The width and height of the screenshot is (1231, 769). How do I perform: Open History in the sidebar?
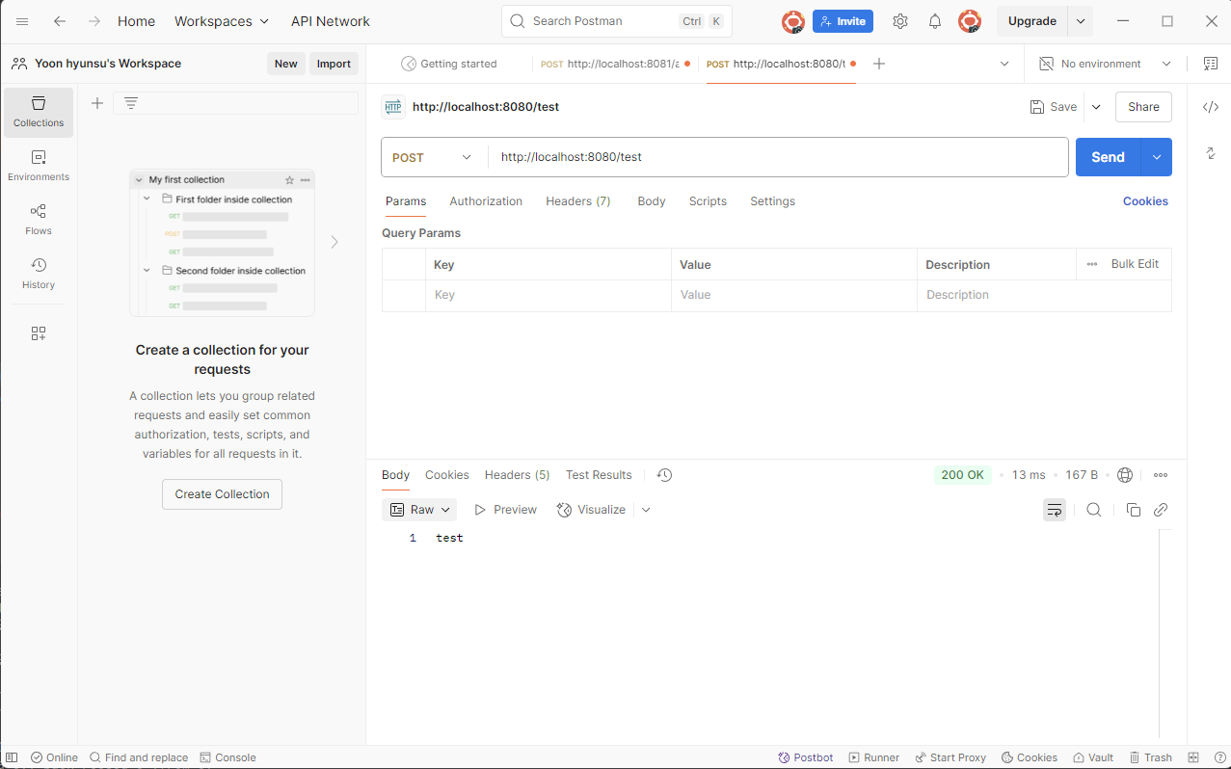point(39,274)
